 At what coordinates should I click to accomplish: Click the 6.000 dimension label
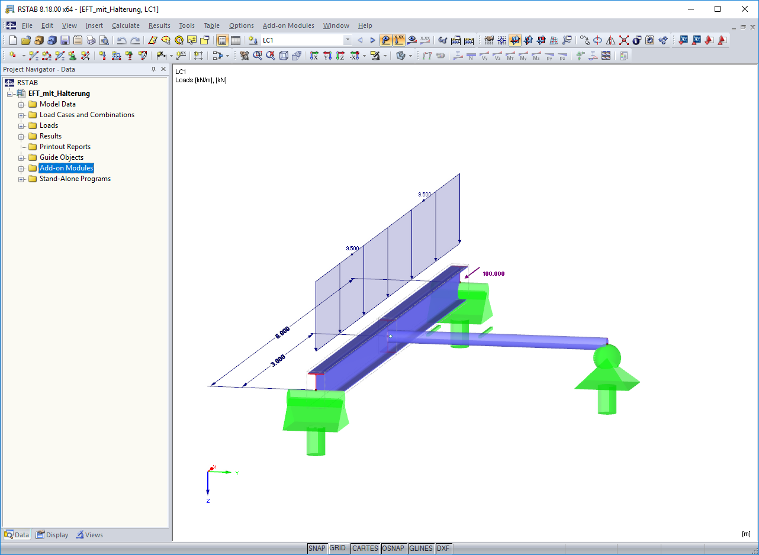click(x=282, y=332)
